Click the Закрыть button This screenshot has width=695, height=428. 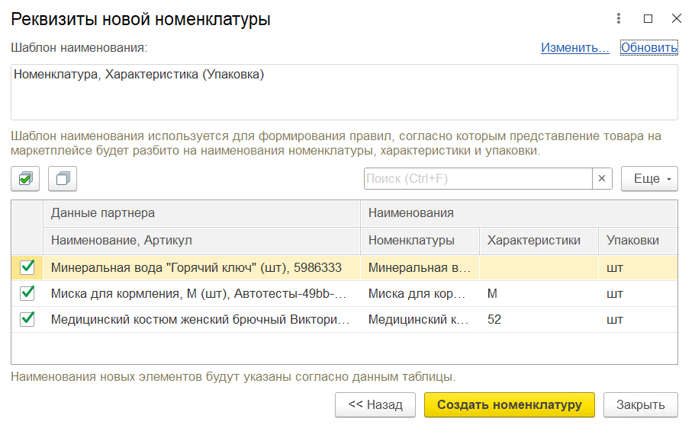(640, 404)
